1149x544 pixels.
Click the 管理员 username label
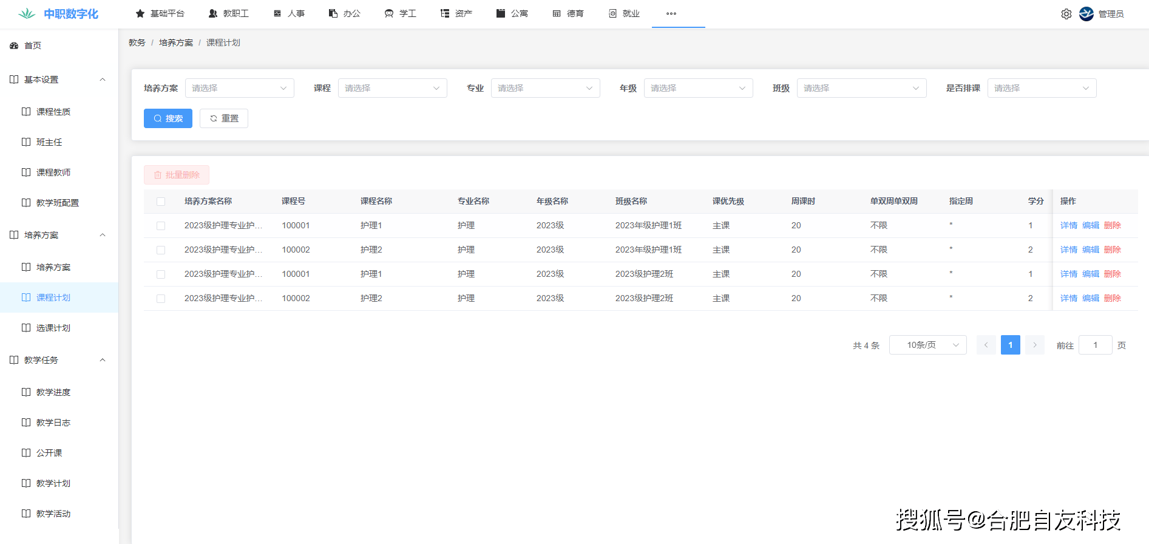[x=1111, y=14]
